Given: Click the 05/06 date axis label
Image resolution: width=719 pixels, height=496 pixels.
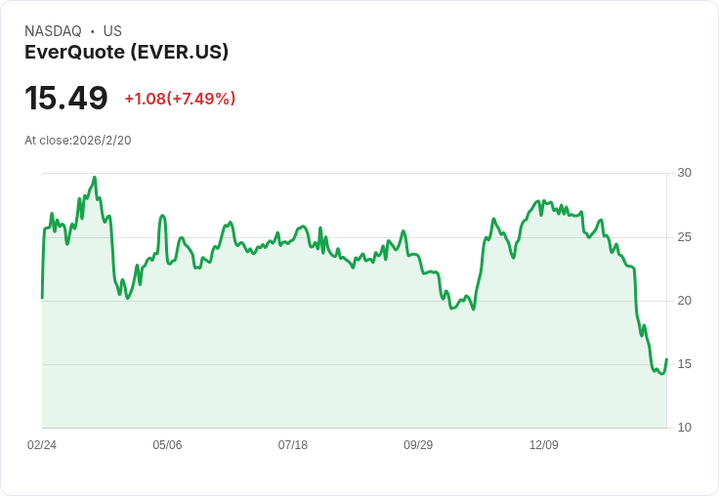Looking at the screenshot, I should (x=167, y=444).
